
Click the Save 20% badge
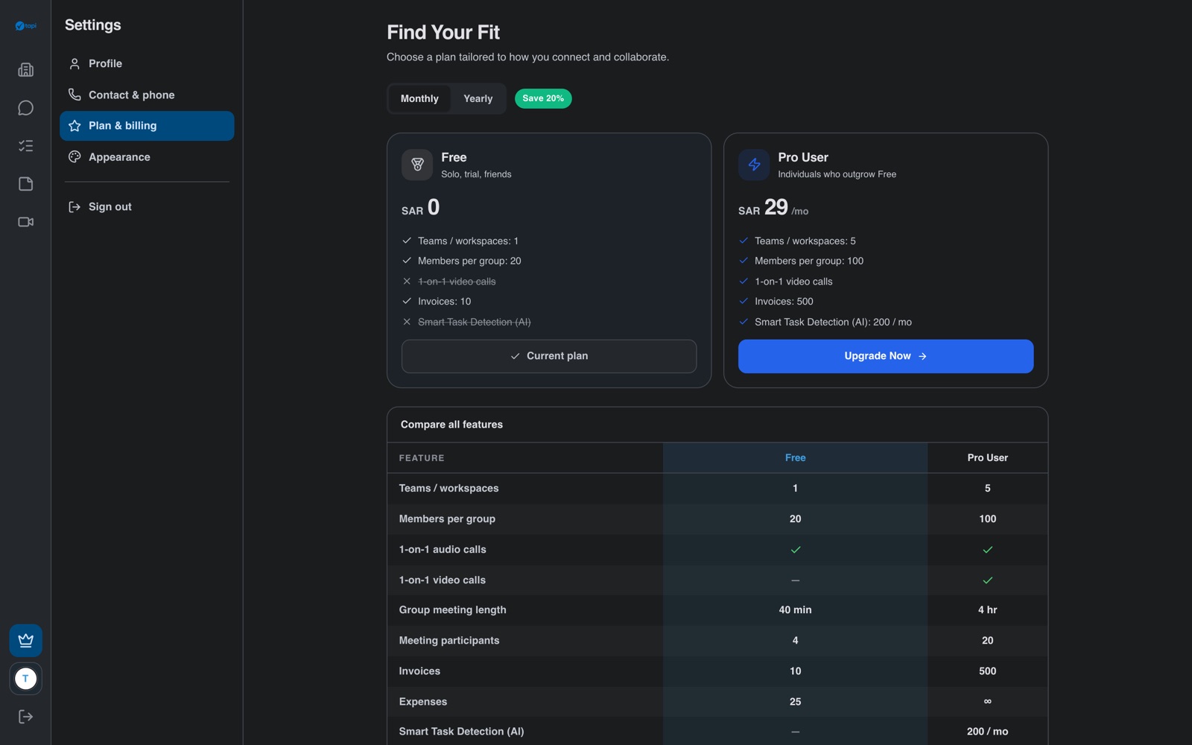(x=543, y=98)
